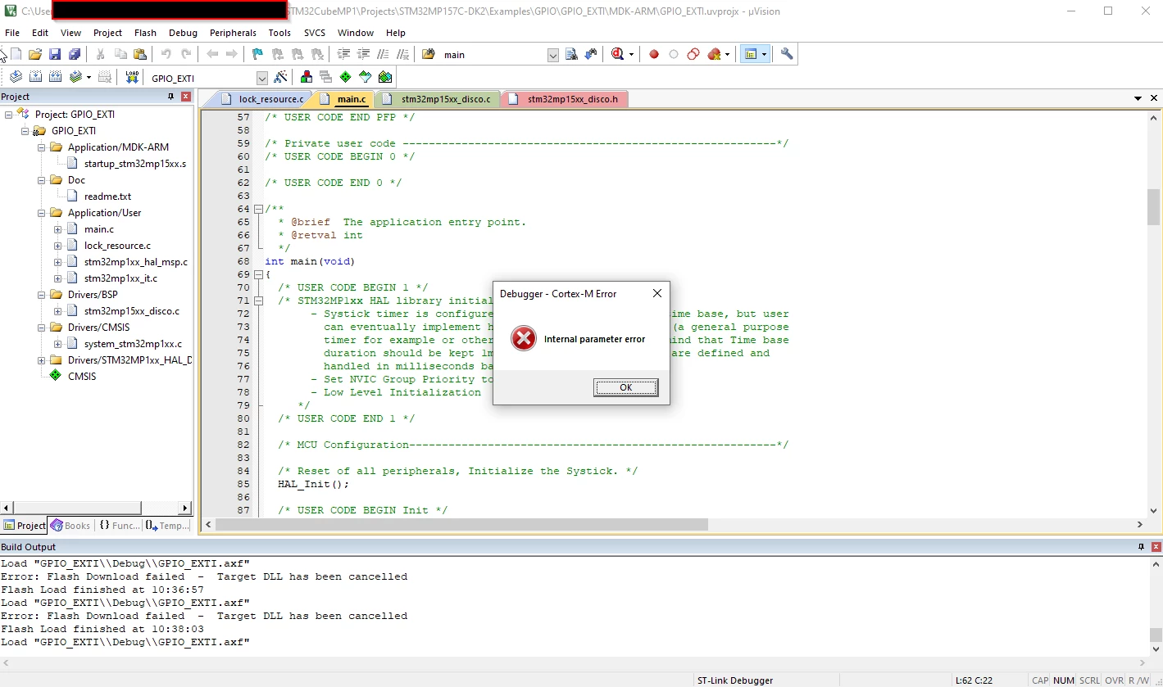1163x687 pixels.
Task: Click the Indent selection icon
Action: tap(343, 54)
